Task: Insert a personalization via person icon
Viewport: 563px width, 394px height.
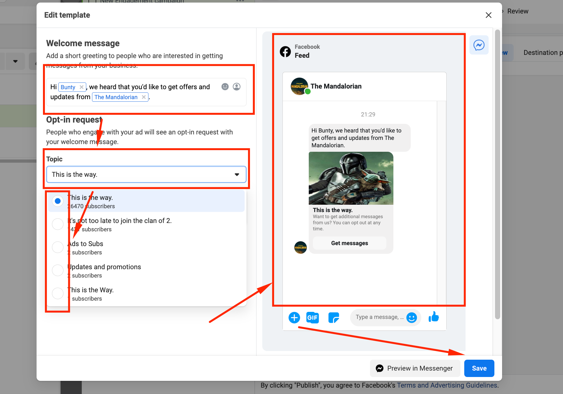Action: [x=237, y=87]
